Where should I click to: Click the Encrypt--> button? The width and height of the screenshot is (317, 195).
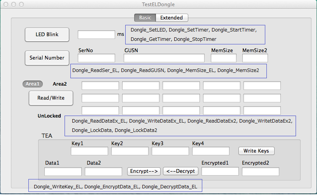click(144, 171)
